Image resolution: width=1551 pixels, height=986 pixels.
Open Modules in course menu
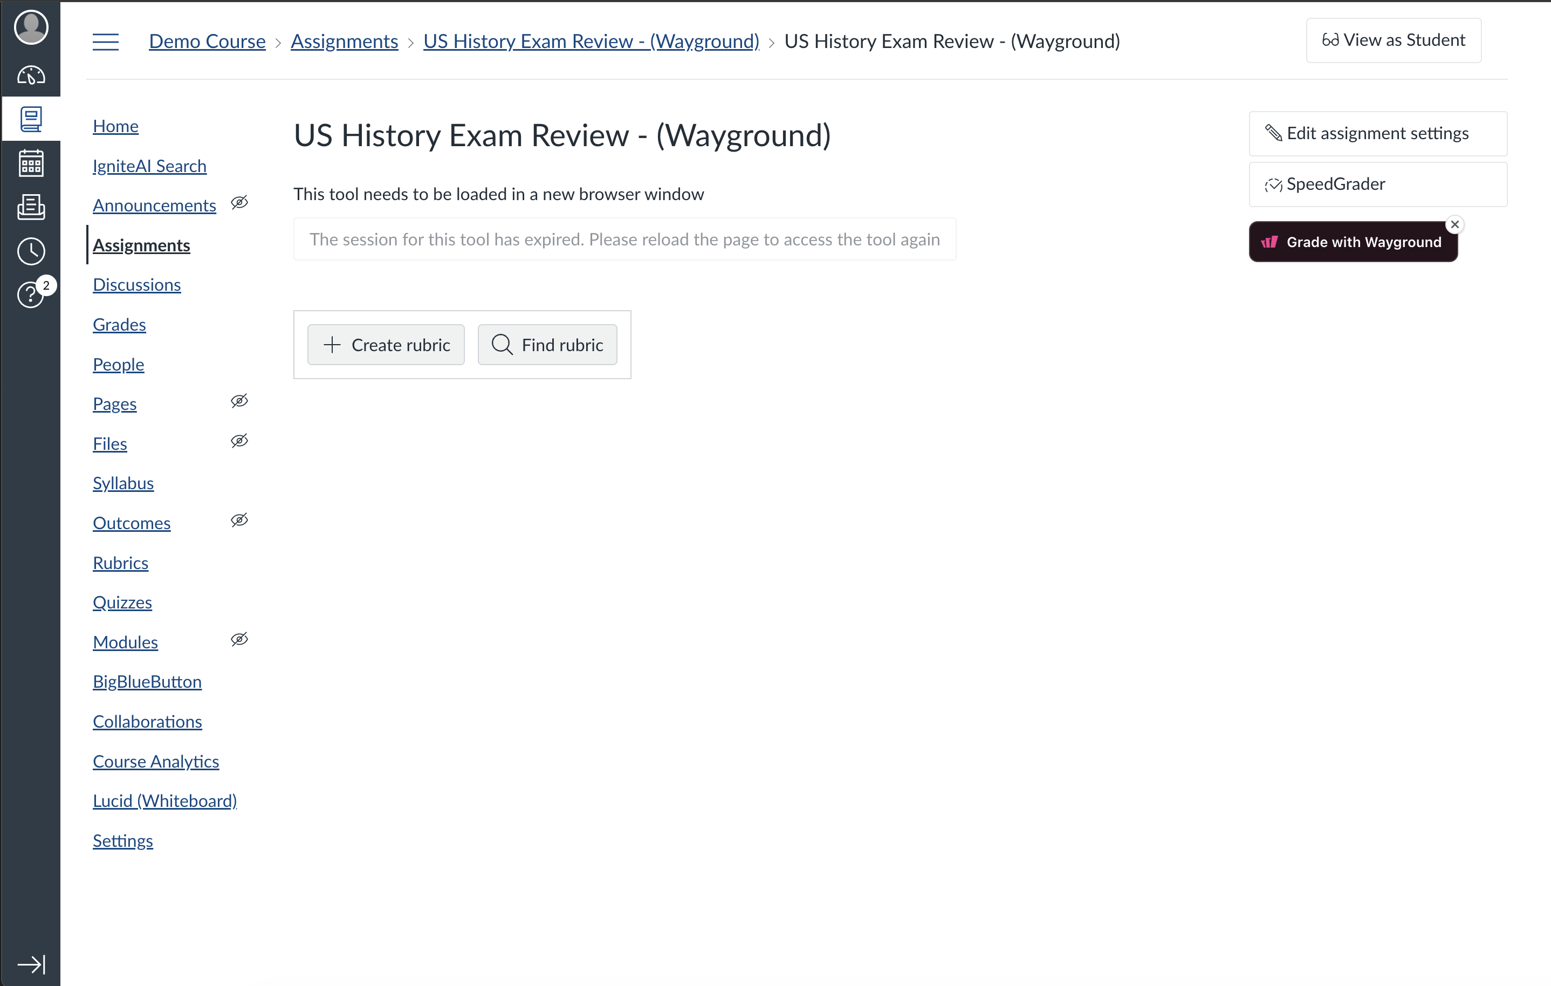(125, 643)
